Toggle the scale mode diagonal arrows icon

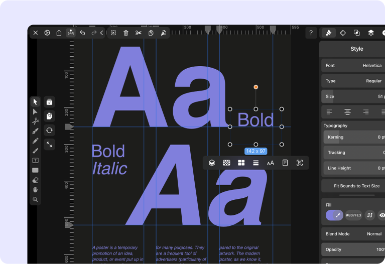(49, 144)
